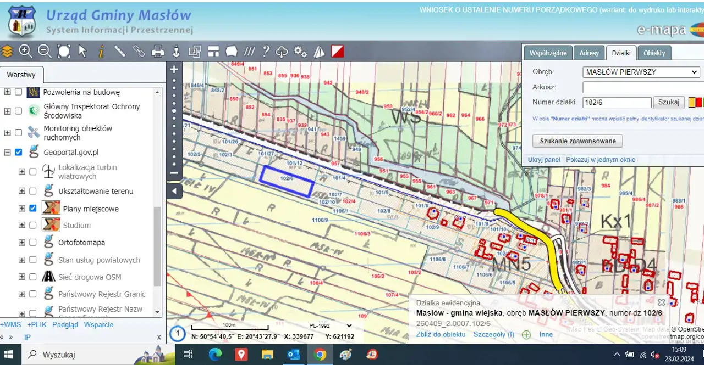Screen dimensions: 704x365
Task: Click the question mark help icon
Action: [266, 52]
